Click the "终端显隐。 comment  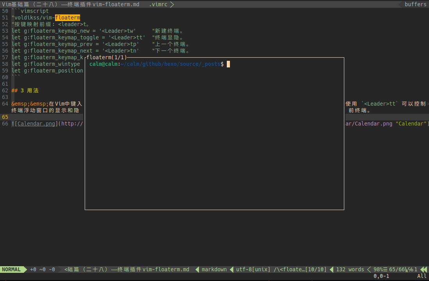[168, 37]
